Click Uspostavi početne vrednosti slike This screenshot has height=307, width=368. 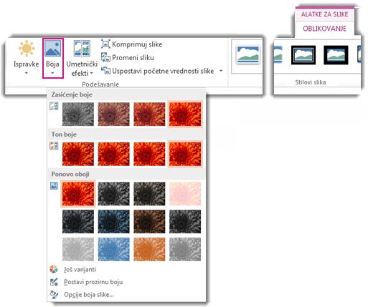(158, 71)
